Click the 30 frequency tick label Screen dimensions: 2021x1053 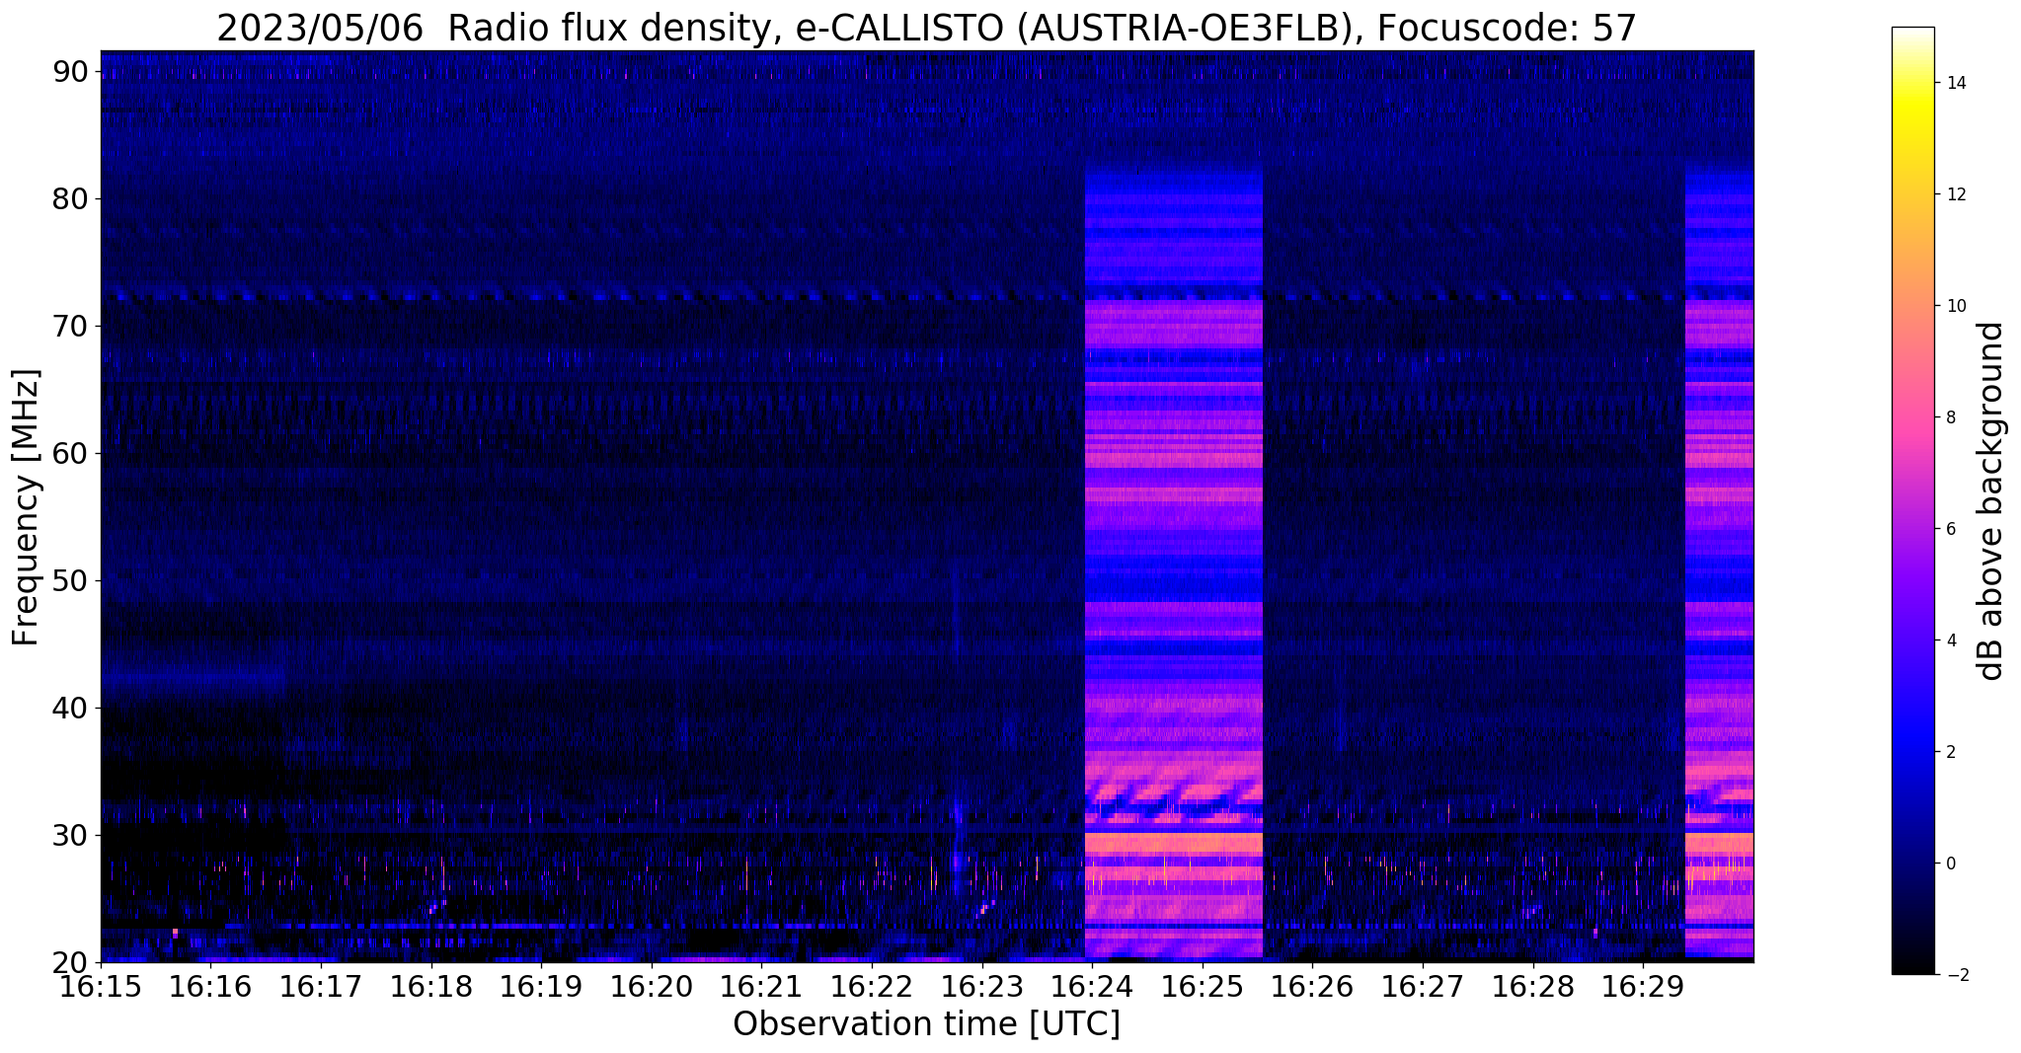point(72,836)
